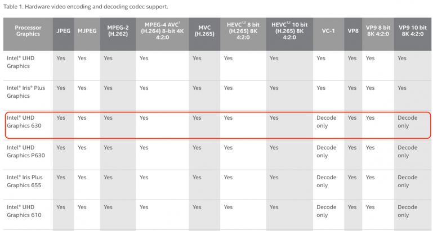433x231 pixels.
Task: Select the MVC (H.265) header cell
Action: point(203,30)
